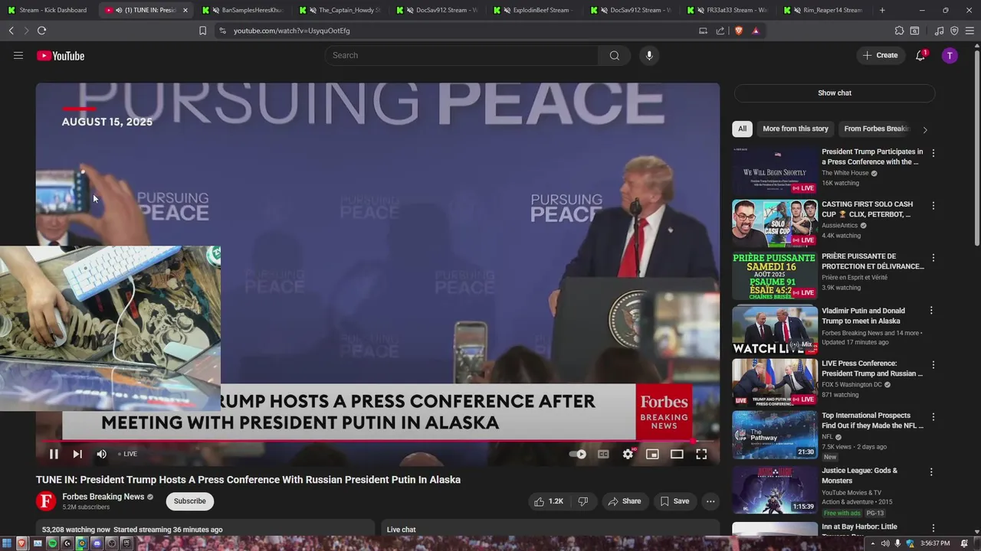
Task: Click the search magnifier button
Action: coord(614,55)
